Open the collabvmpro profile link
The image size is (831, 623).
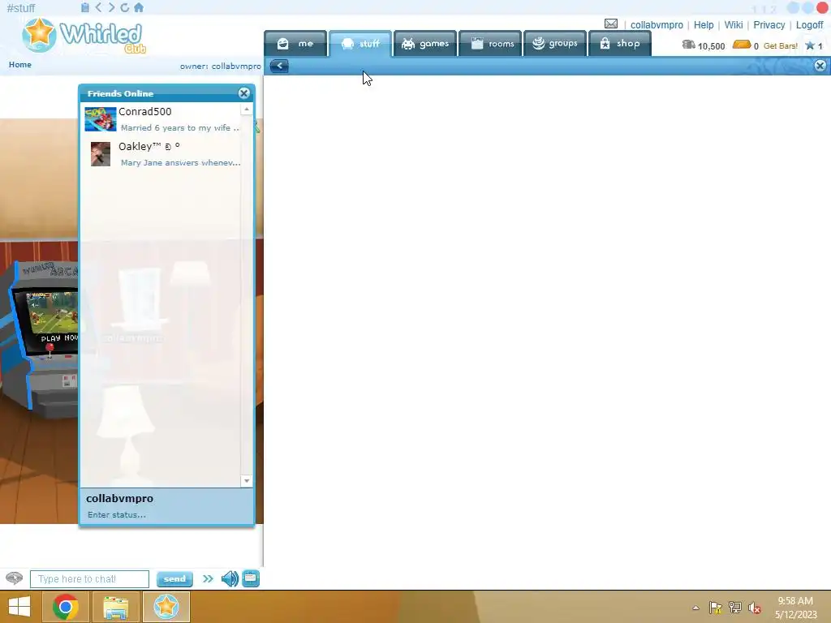[x=657, y=25]
